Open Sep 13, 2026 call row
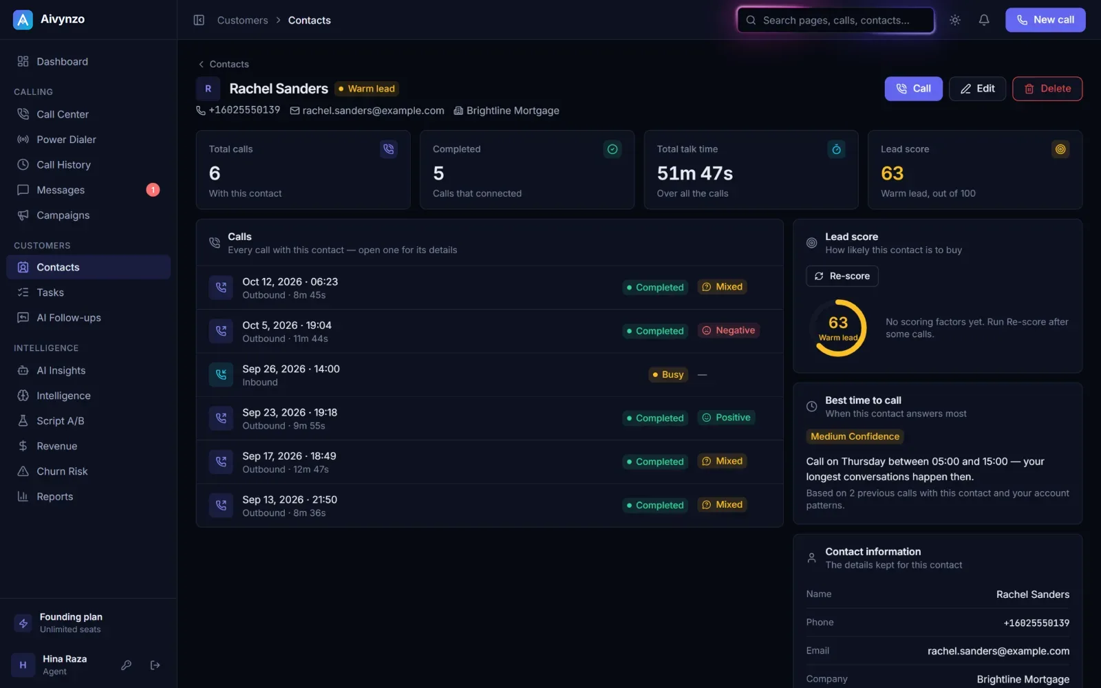The height and width of the screenshot is (688, 1101). (x=489, y=506)
